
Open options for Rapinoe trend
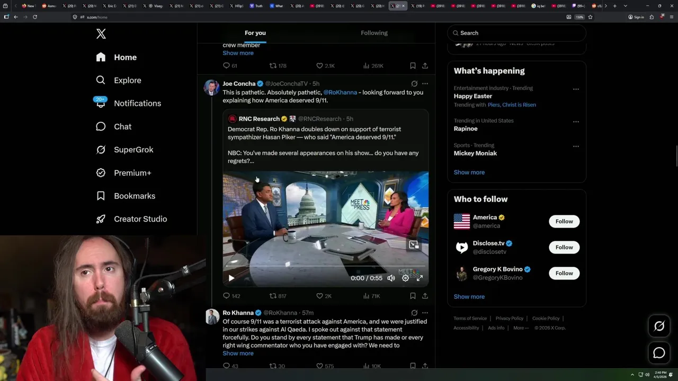tap(576, 121)
